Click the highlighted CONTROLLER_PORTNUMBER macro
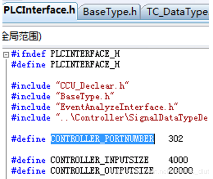 [103, 139]
